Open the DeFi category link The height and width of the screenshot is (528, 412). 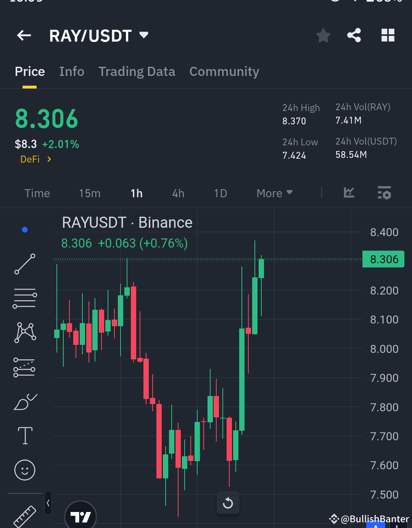35,159
